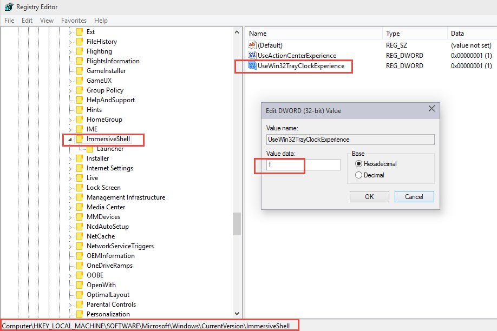Image resolution: width=497 pixels, height=331 pixels.
Task: Click the tree scrollbar up arrow
Action: pyautogui.click(x=237, y=32)
